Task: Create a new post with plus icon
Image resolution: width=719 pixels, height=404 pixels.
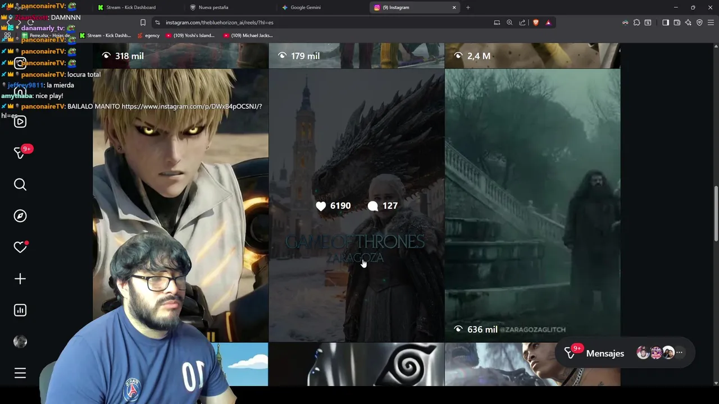Action: tap(20, 279)
